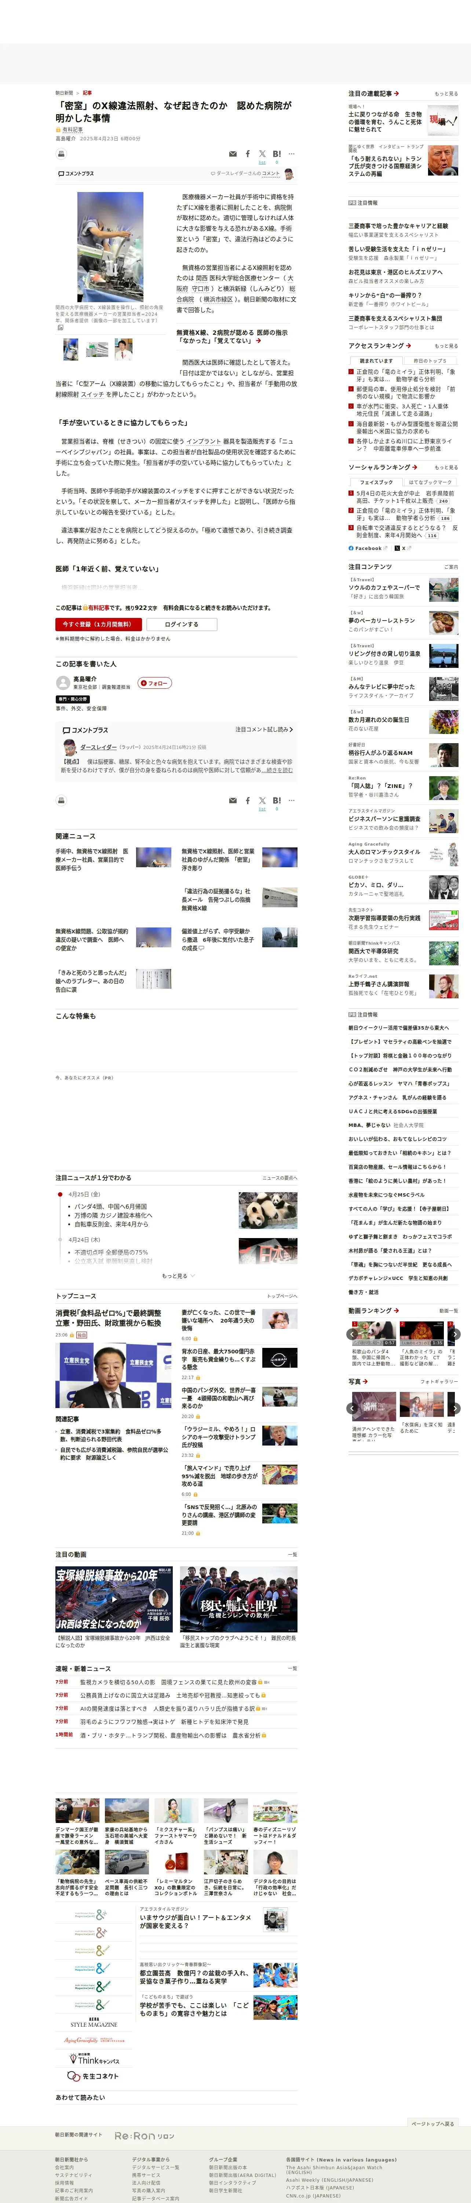Click Hatena Bookmark B! icon below headline
This screenshot has height=2203, width=471.
tap(277, 154)
